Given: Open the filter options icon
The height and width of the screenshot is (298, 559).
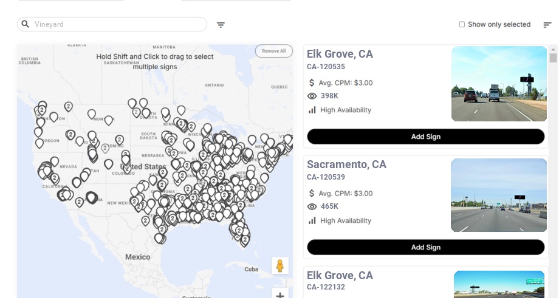Looking at the screenshot, I should (x=221, y=25).
